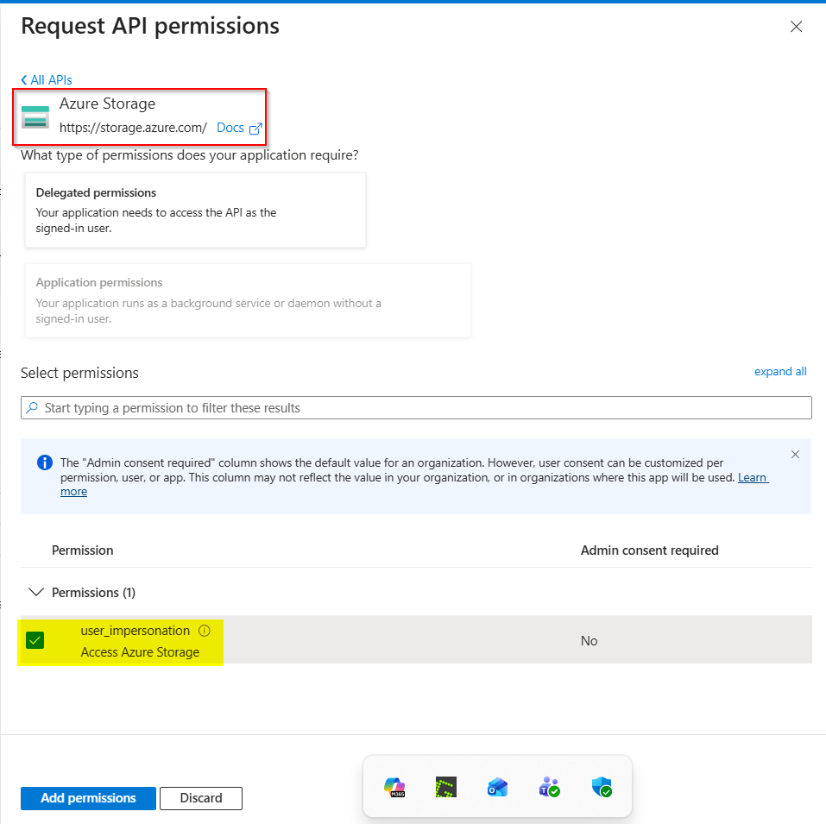Open the green-on-black app in the taskbar
This screenshot has width=826, height=824.
point(446,787)
